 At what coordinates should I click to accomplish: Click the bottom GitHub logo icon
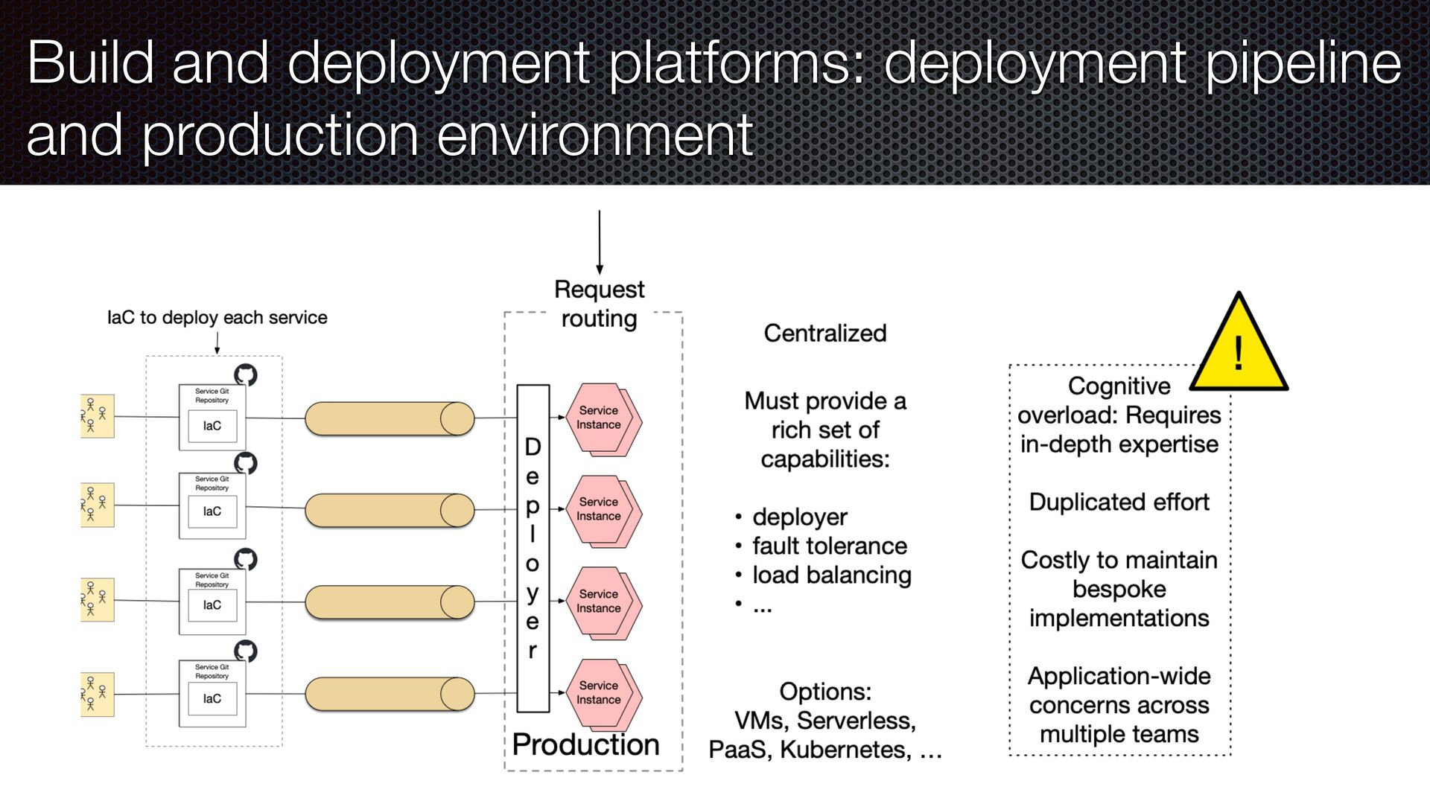point(246,651)
